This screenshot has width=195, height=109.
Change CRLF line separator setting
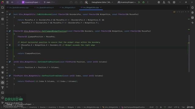(170, 107)
